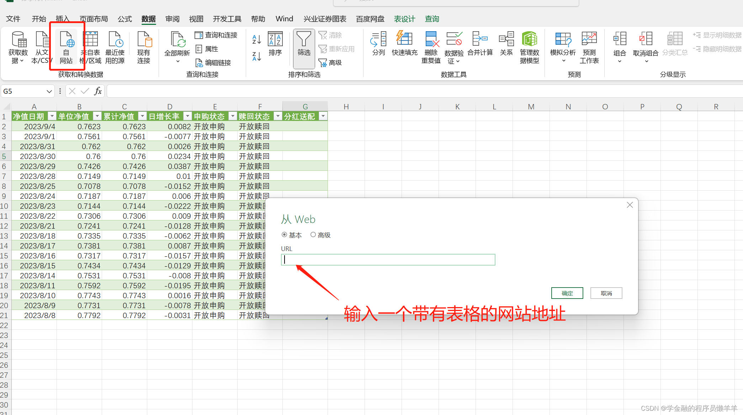Click the URL input field
This screenshot has height=415, width=743.
388,260
